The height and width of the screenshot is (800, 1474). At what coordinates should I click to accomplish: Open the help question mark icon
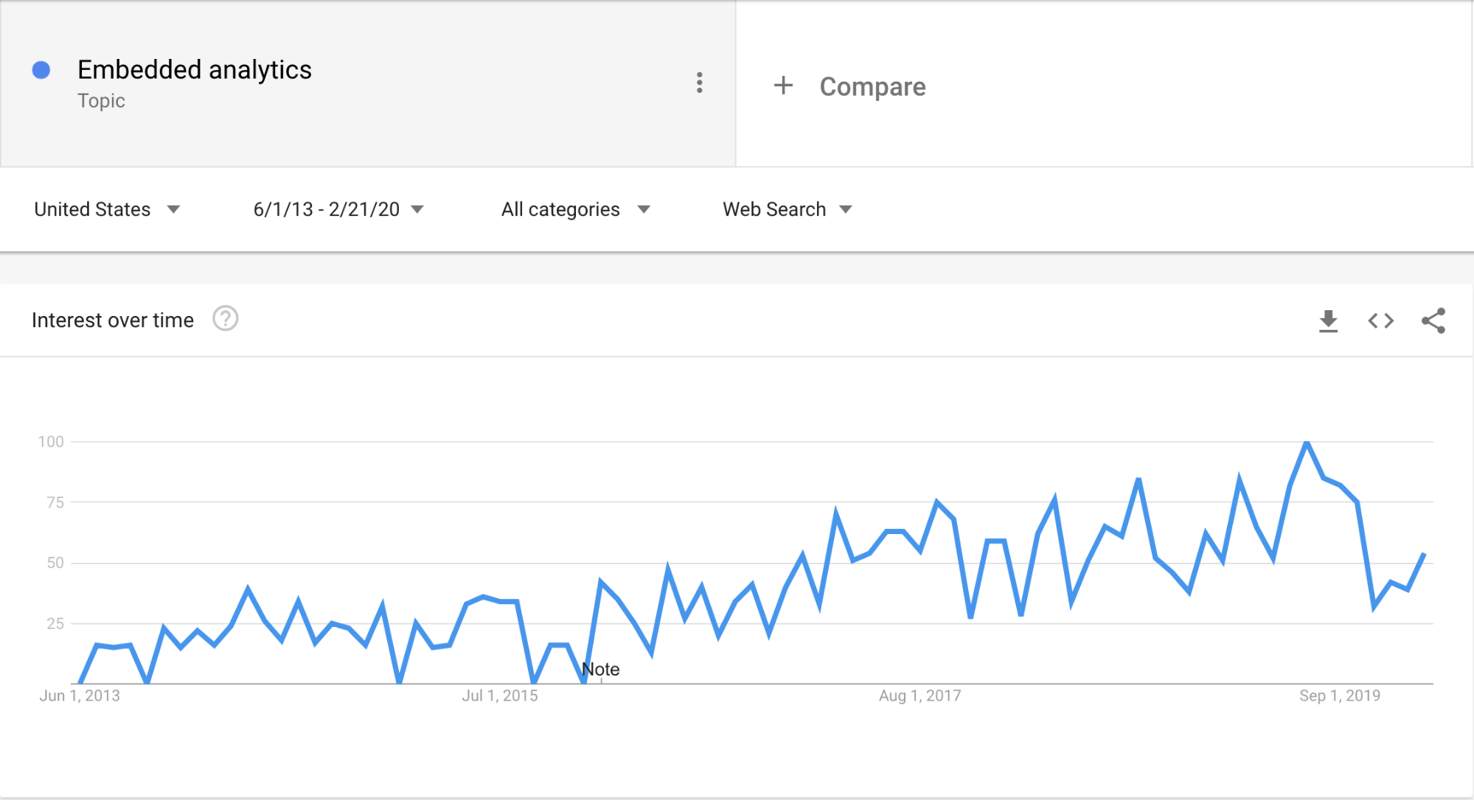(225, 319)
